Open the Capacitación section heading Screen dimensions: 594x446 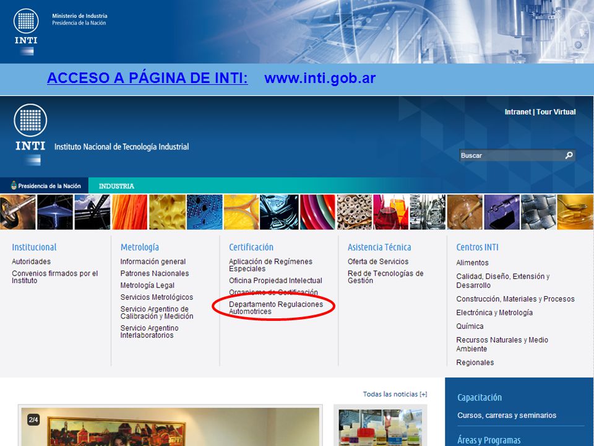tap(479, 398)
